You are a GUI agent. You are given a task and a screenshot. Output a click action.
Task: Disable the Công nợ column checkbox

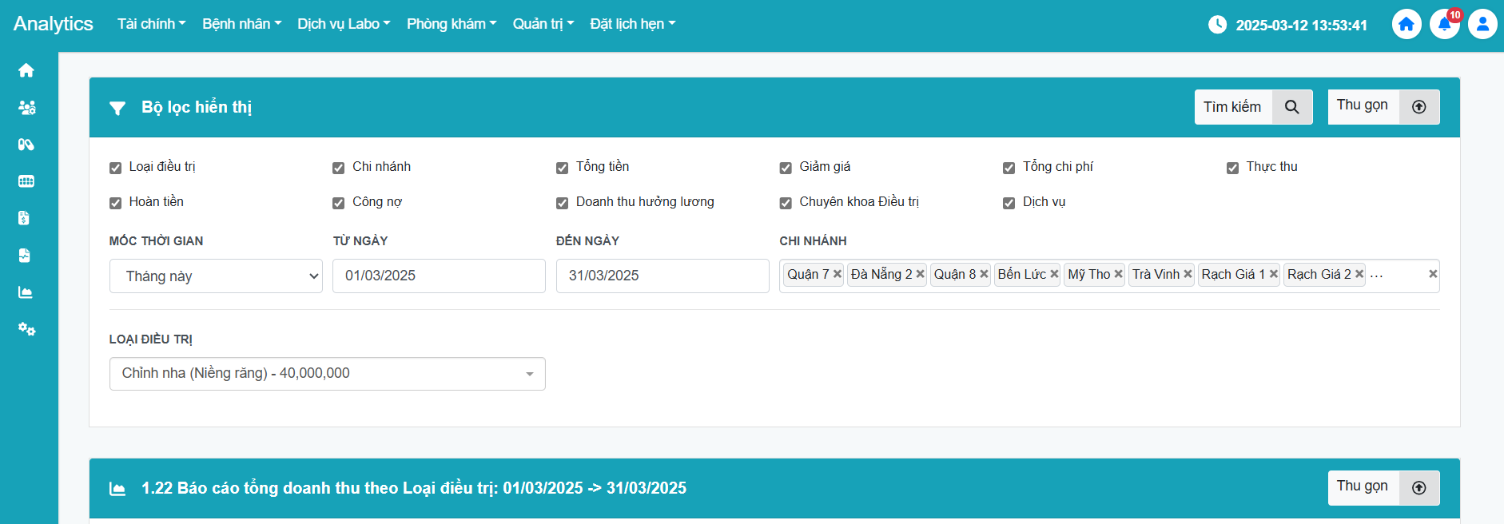pos(339,203)
